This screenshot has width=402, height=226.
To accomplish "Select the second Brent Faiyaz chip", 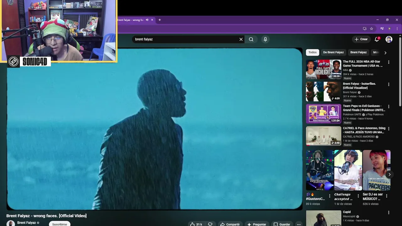I will pyautogui.click(x=358, y=52).
